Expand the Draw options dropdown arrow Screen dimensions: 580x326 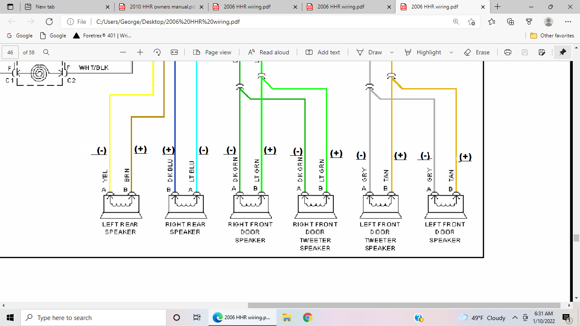pos(391,52)
